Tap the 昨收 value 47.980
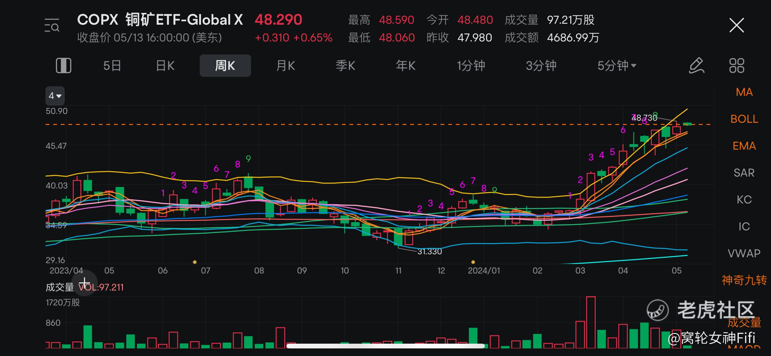This screenshot has width=771, height=356. click(x=475, y=38)
